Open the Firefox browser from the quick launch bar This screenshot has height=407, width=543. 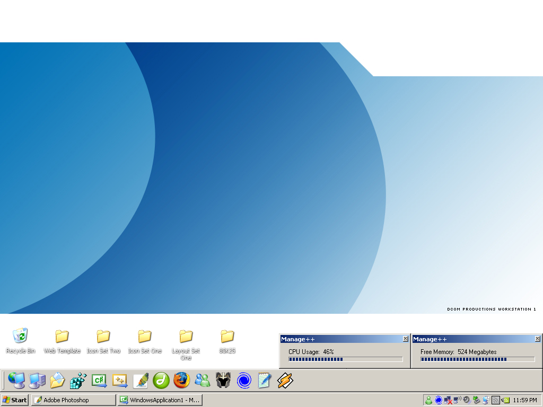pyautogui.click(x=181, y=380)
